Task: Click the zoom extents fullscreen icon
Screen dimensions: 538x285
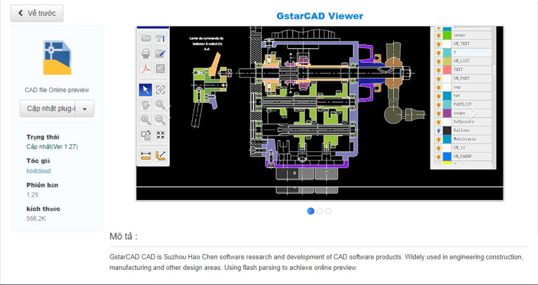Action: (160, 136)
